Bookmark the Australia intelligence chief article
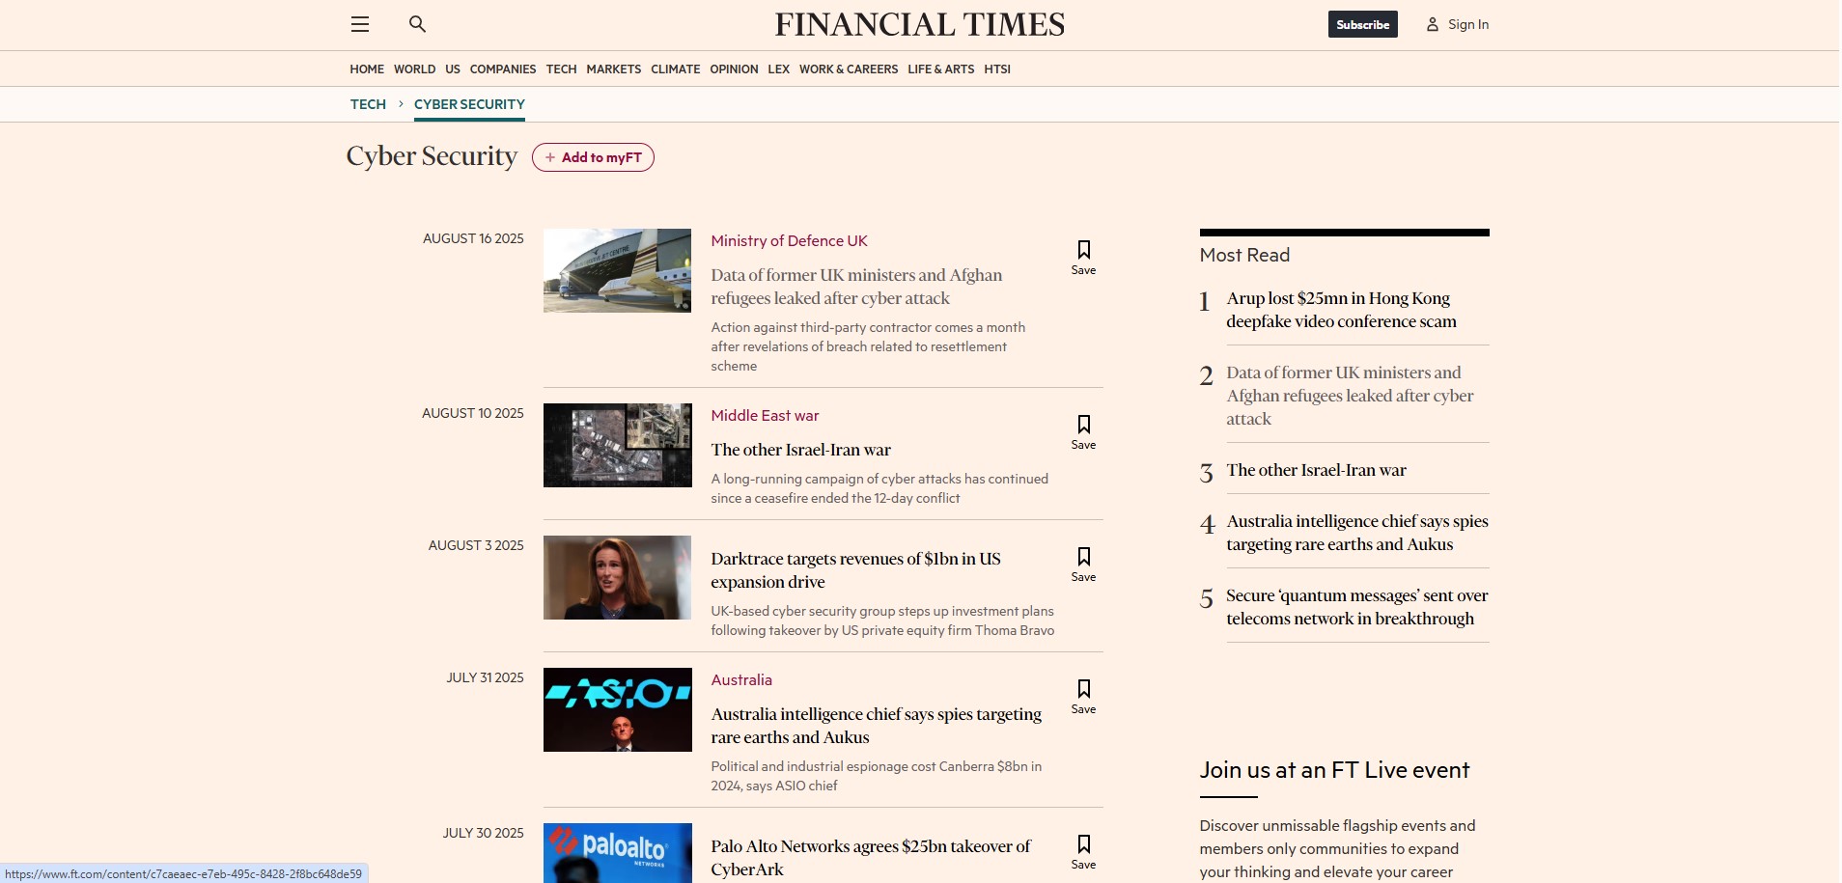This screenshot has height=883, width=1842. (x=1083, y=696)
